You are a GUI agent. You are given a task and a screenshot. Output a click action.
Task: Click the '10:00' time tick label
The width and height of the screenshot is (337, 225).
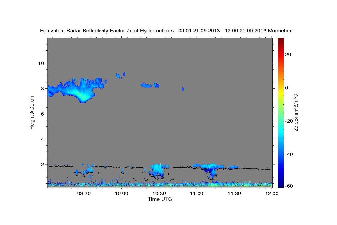[x=122, y=193]
